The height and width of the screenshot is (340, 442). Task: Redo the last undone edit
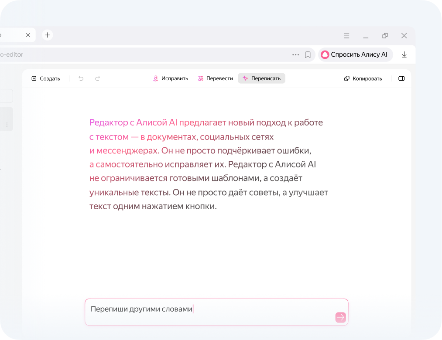coord(98,78)
